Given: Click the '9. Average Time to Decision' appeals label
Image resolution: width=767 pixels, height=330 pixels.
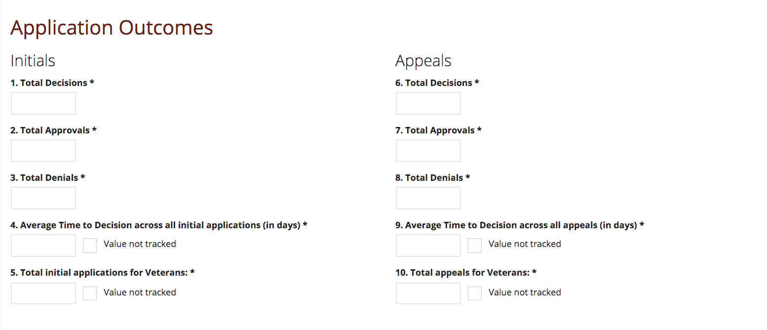Looking at the screenshot, I should (x=519, y=225).
